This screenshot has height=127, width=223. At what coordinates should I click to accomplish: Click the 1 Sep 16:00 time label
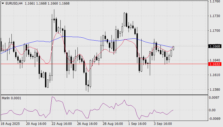pyautogui.click(x=137, y=124)
